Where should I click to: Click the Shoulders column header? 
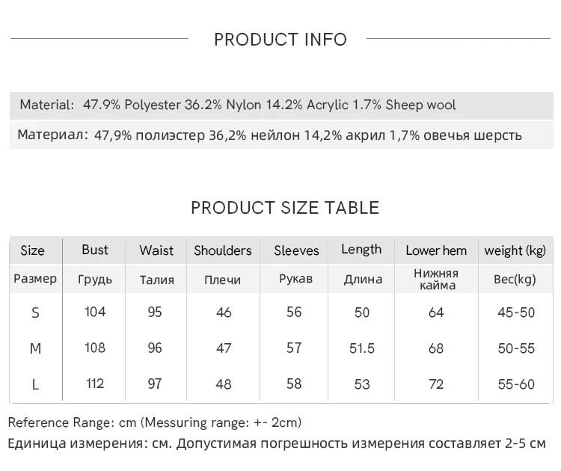[223, 250]
